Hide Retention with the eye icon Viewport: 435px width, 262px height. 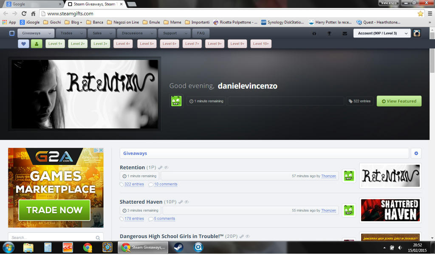(166, 168)
